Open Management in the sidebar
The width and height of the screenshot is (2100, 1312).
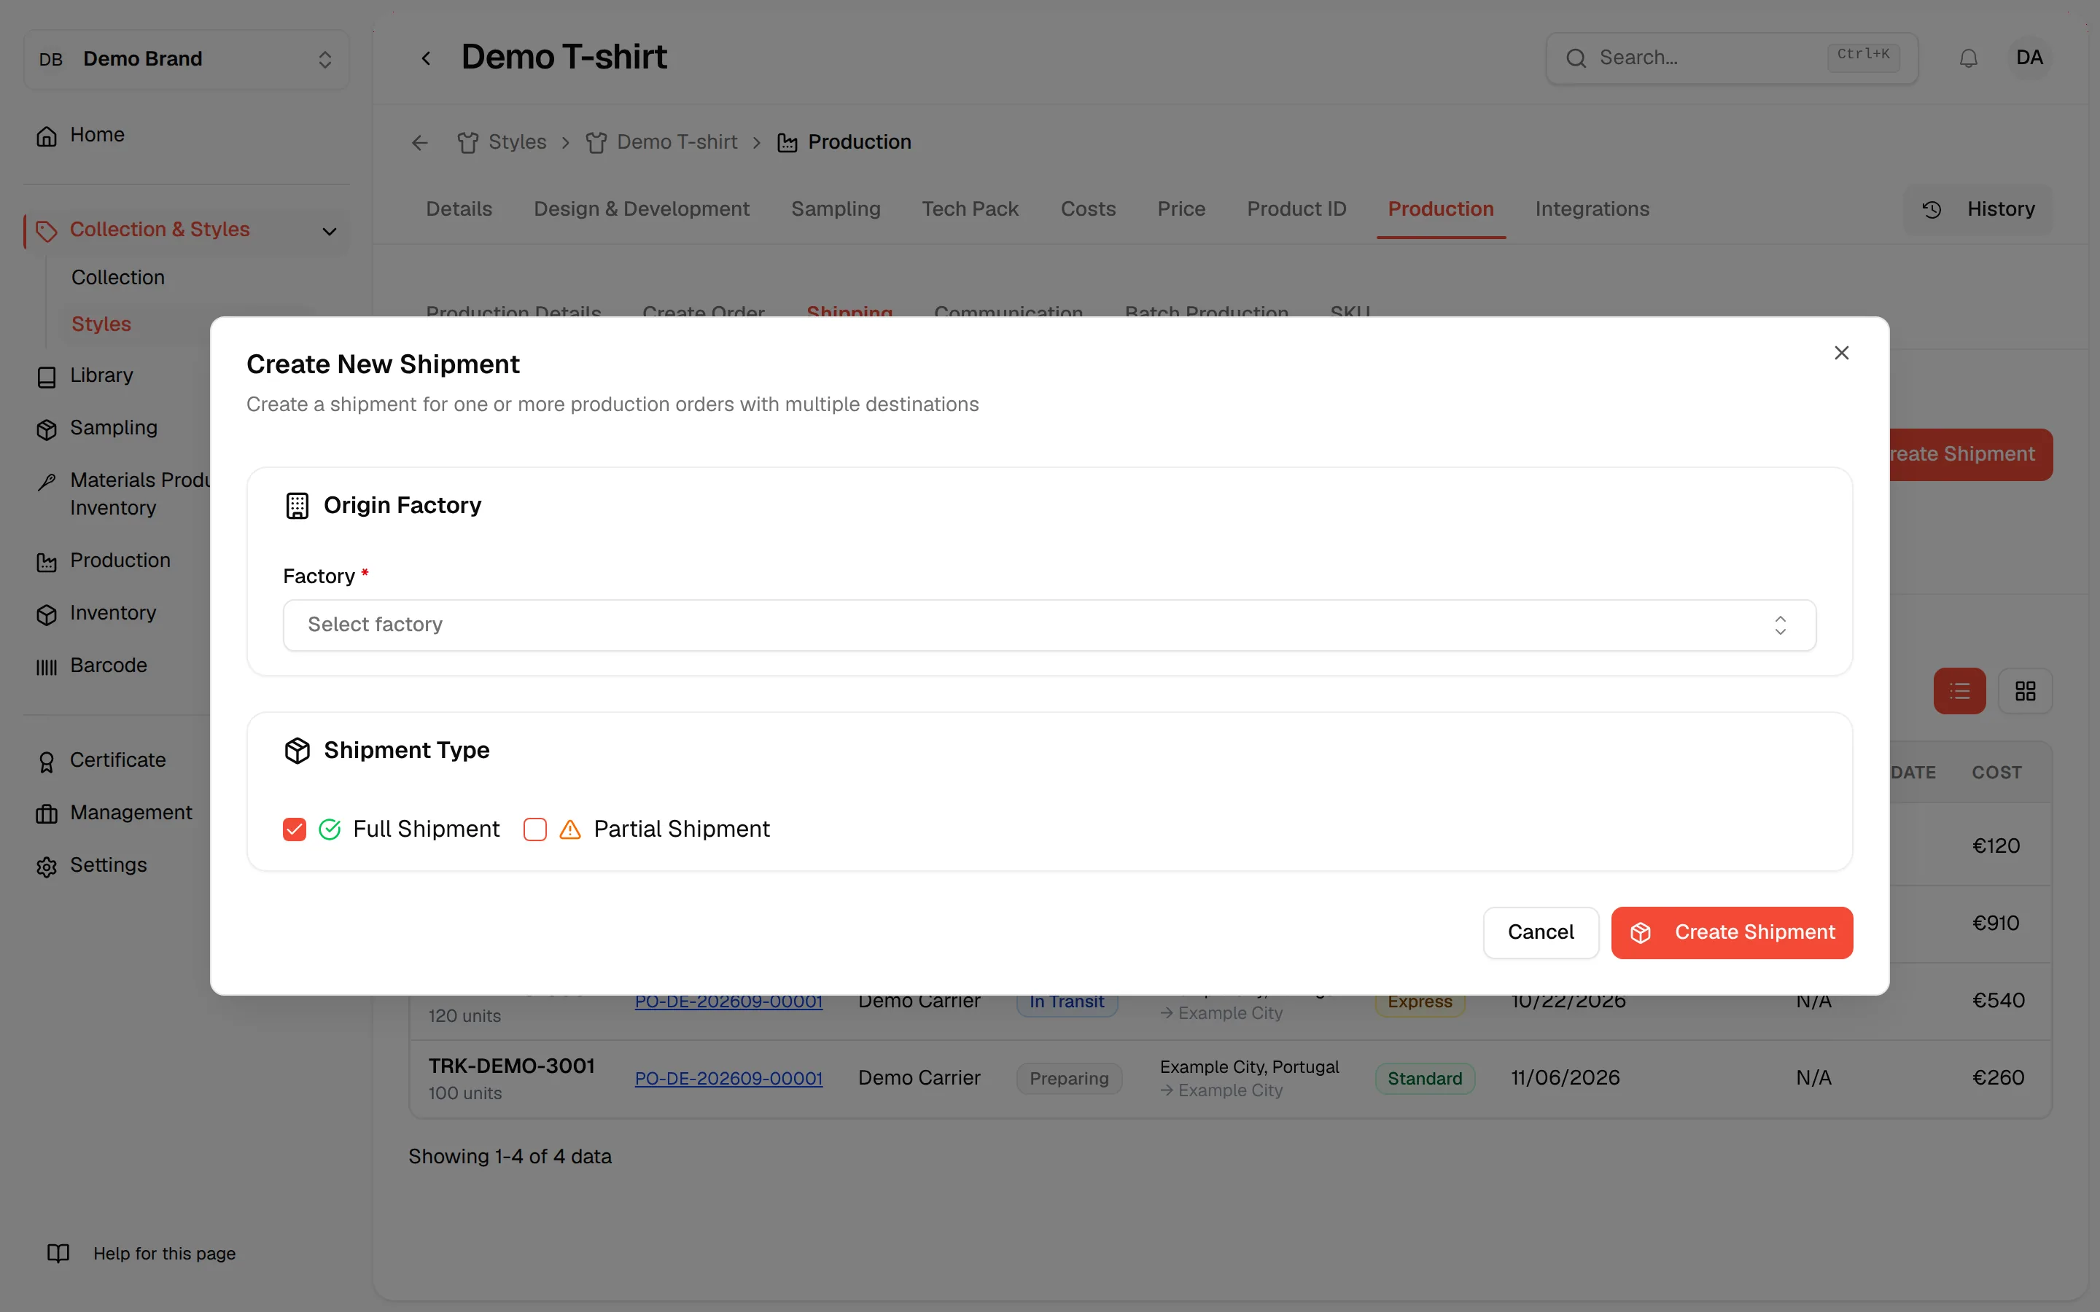[131, 813]
